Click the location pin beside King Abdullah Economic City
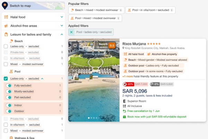This screenshot has height=139, width=208. pyautogui.click(x=123, y=48)
